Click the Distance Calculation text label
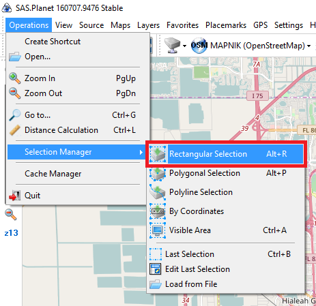The height and width of the screenshot is (306, 316). 61,130
